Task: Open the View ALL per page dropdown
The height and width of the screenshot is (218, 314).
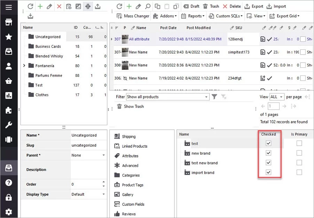Action: pyautogui.click(x=277, y=97)
